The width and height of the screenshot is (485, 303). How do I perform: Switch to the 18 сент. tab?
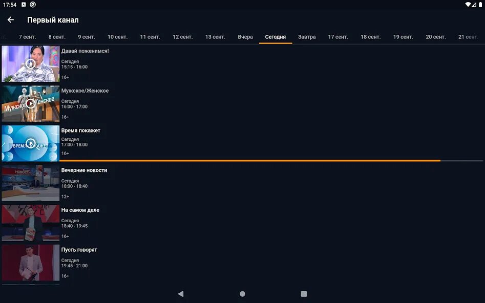point(371,37)
